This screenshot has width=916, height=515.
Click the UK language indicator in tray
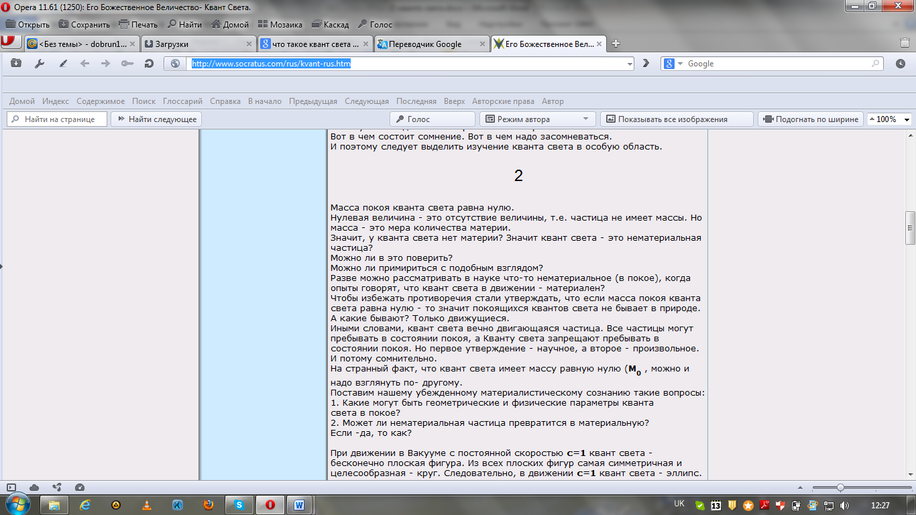pyautogui.click(x=679, y=503)
